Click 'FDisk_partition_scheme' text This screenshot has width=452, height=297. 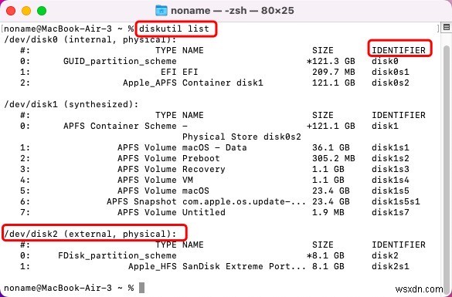coord(117,255)
